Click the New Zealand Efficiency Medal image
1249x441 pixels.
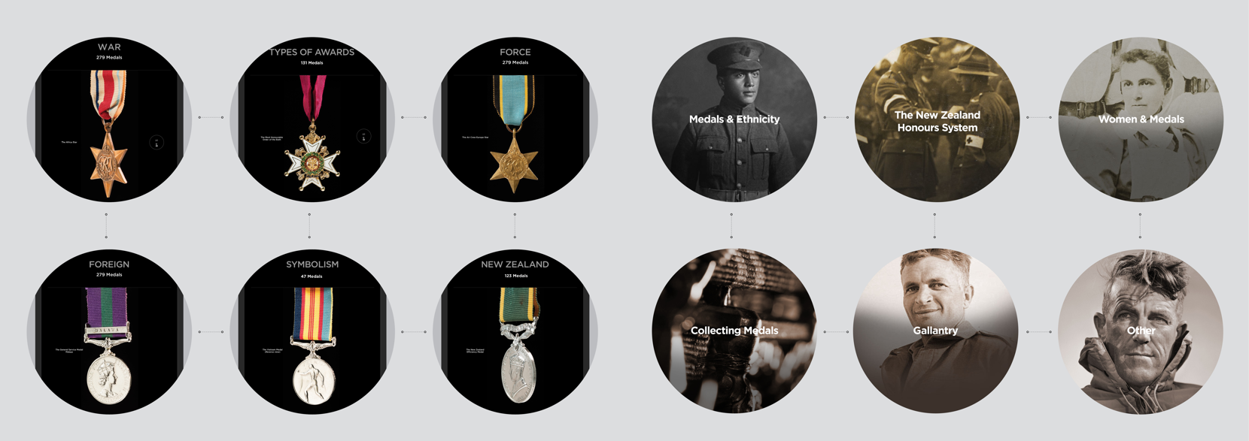(x=518, y=346)
